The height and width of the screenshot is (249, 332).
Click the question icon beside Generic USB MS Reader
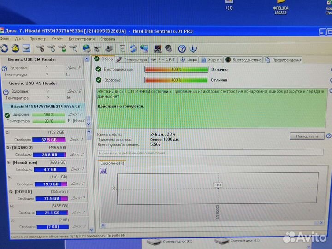pyautogui.click(x=6, y=92)
